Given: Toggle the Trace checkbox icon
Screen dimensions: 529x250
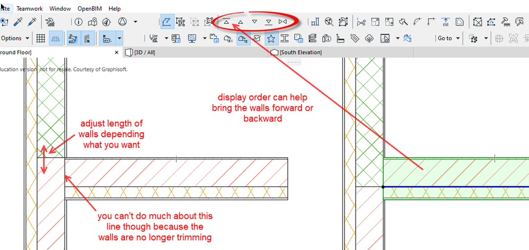Looking at the screenshot, I should (257, 39).
